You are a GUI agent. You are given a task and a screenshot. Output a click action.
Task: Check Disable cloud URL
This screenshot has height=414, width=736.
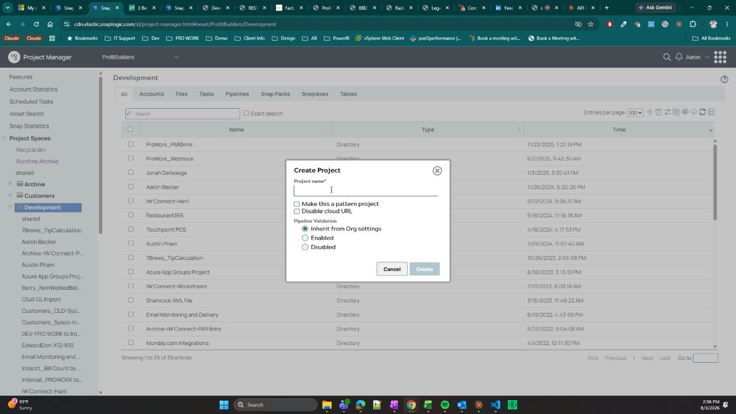click(x=297, y=212)
